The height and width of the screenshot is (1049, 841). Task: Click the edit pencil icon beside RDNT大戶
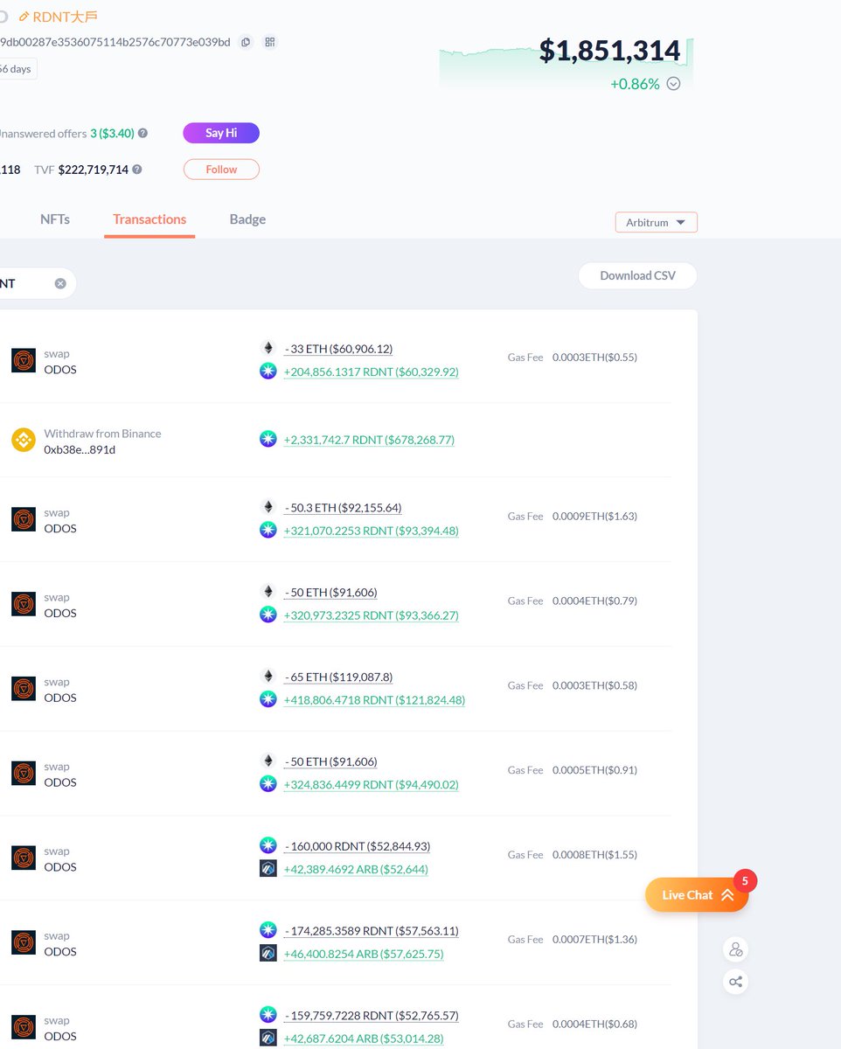click(24, 17)
